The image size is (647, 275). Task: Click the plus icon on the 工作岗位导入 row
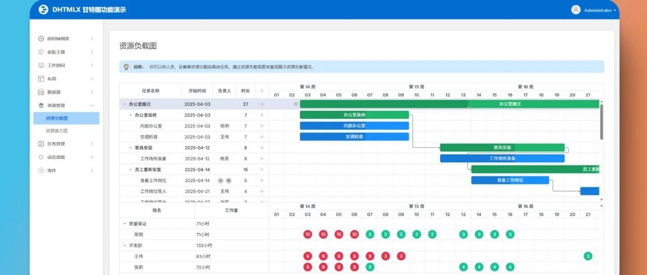(x=262, y=191)
